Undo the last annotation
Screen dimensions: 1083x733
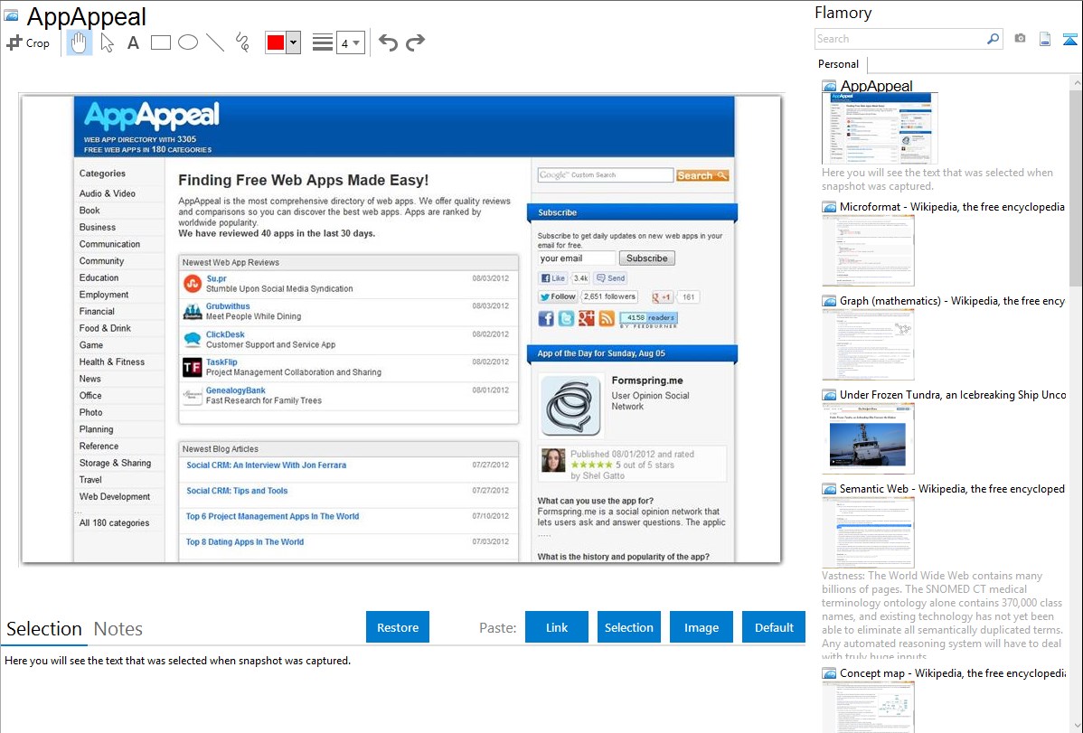pyautogui.click(x=388, y=42)
